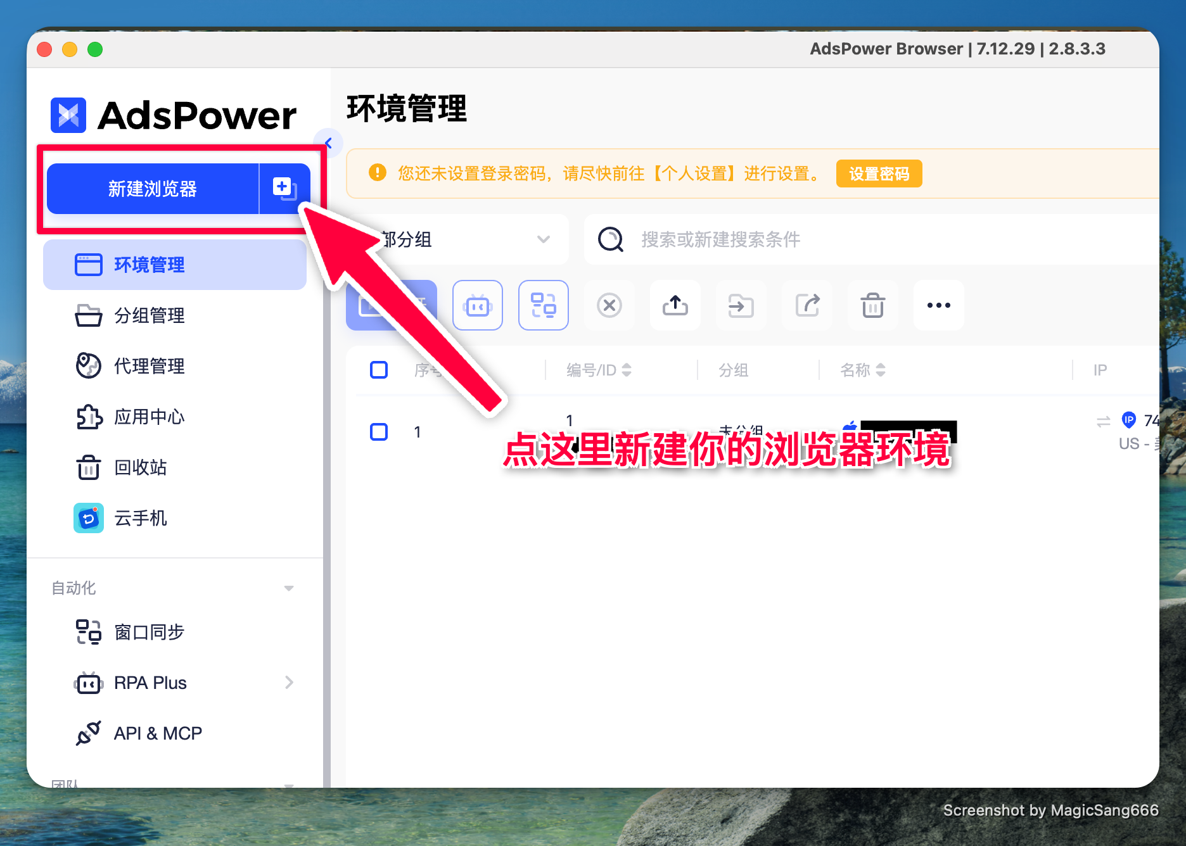This screenshot has width=1186, height=846.
Task: Collapse the 自动化 sidebar section
Action: (x=289, y=588)
